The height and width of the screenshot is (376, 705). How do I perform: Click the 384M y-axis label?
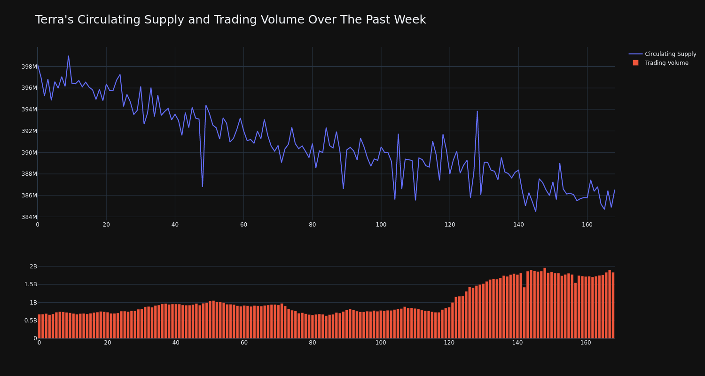click(x=29, y=217)
